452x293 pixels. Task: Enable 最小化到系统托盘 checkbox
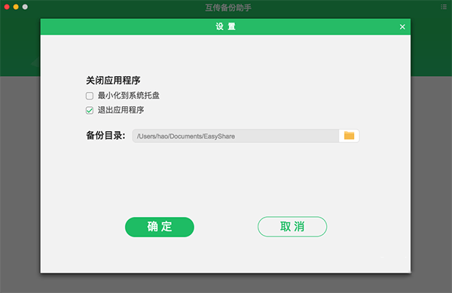click(90, 96)
